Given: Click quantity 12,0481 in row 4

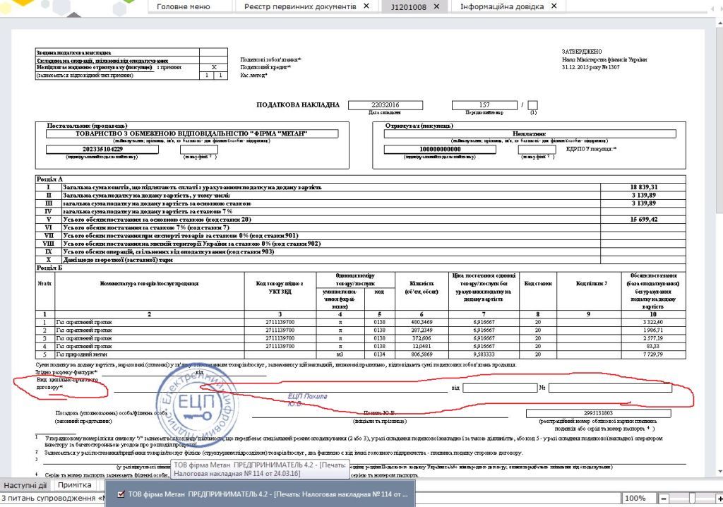Looking at the screenshot, I should pyautogui.click(x=422, y=347).
